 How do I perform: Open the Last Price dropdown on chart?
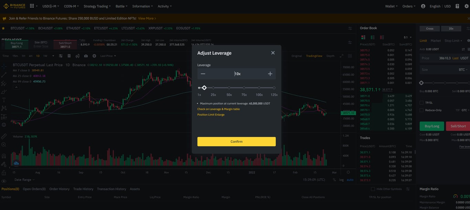108,56
